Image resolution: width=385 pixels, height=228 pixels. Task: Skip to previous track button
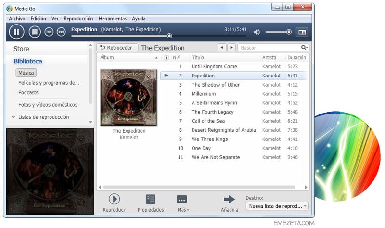coord(49,32)
